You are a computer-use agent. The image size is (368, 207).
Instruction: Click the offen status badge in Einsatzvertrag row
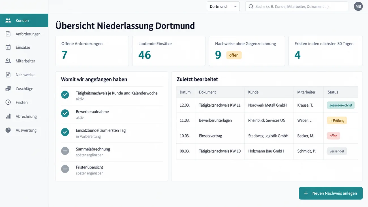[333, 136]
